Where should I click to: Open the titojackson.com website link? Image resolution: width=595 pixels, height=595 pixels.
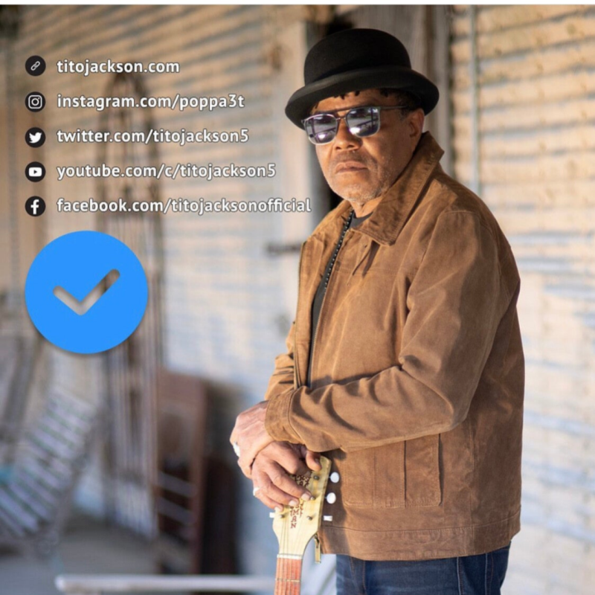[118, 67]
